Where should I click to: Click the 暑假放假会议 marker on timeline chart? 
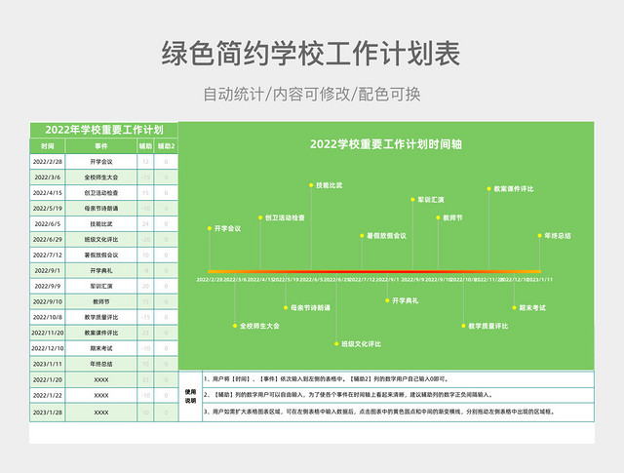tap(362, 236)
